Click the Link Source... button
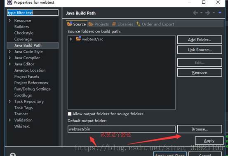This screenshot has height=156, width=228. [200, 50]
